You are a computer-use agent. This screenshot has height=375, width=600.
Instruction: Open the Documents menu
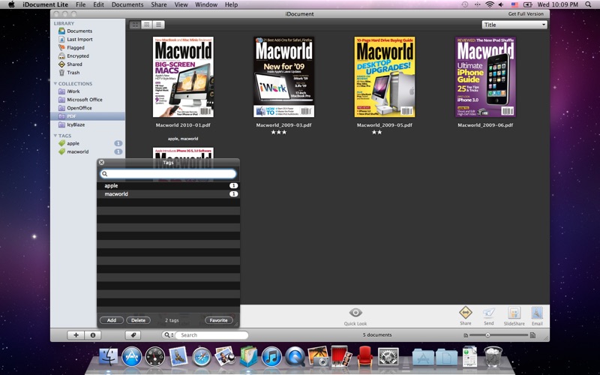click(127, 4)
